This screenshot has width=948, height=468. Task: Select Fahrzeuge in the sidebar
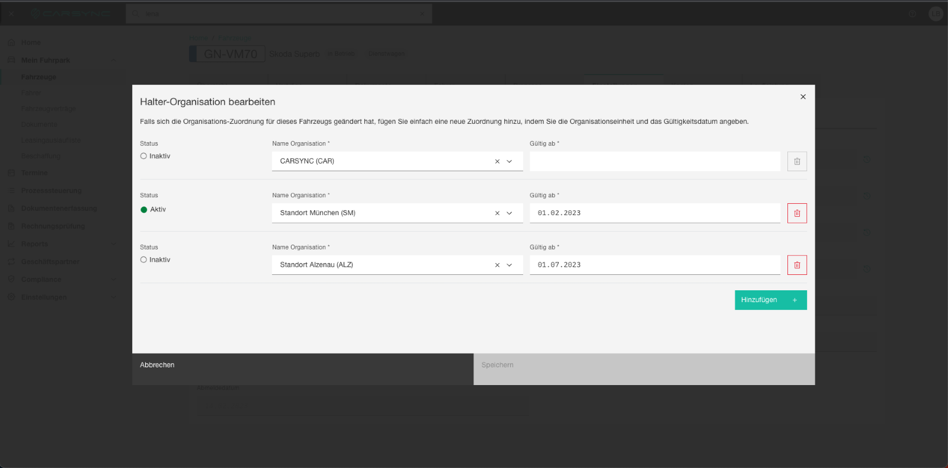39,77
